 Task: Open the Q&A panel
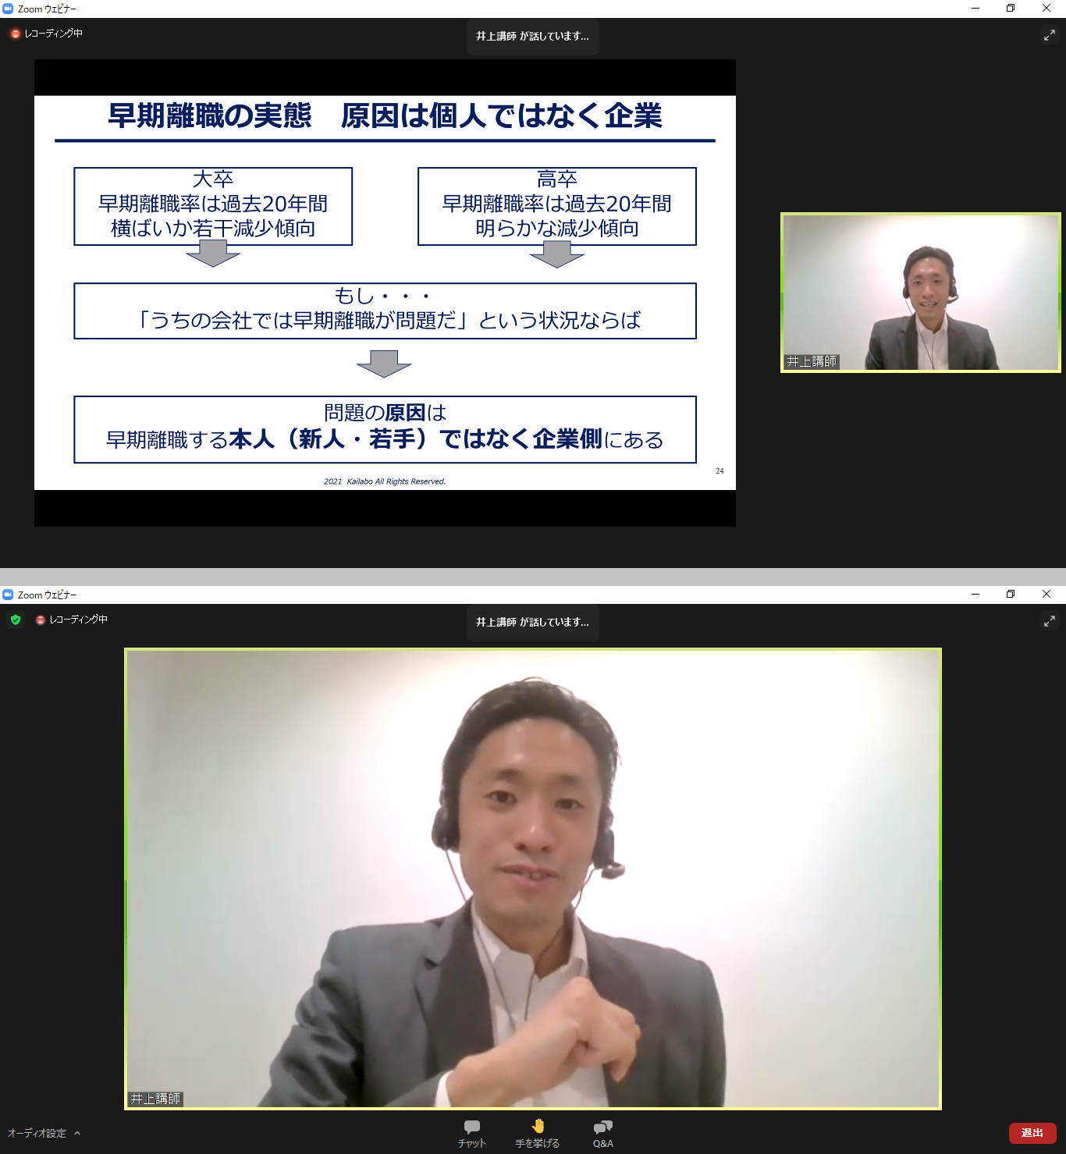click(603, 1134)
